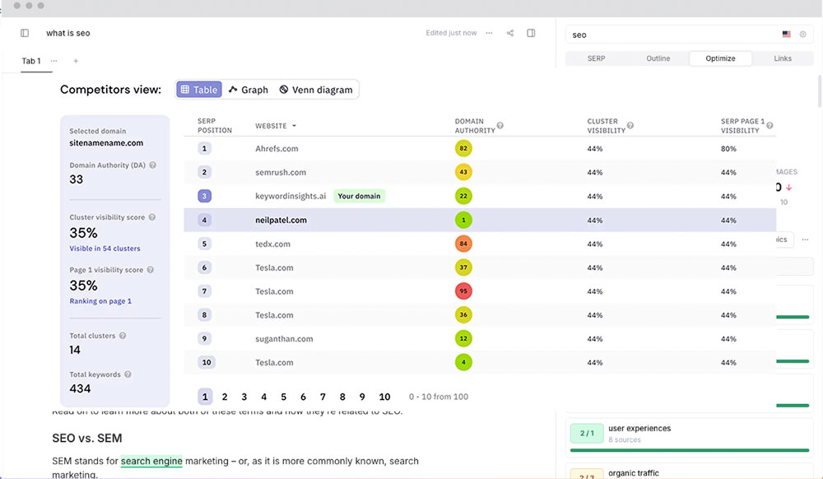Viewport: 823px width, 479px height.
Task: Go to results page 5
Action: click(x=283, y=397)
